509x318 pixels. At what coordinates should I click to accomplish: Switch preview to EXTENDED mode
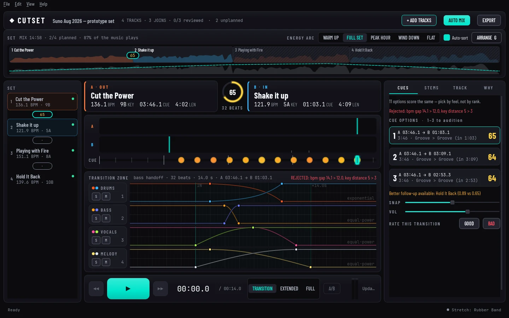coord(289,289)
